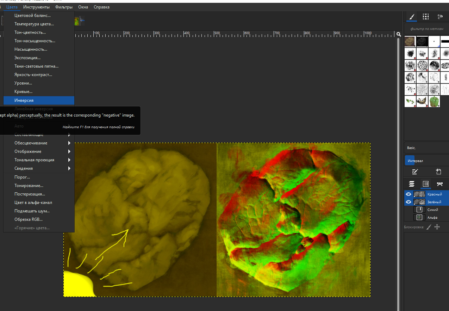Open the Paths tab icon
This screenshot has height=311, width=449.
pos(439,184)
